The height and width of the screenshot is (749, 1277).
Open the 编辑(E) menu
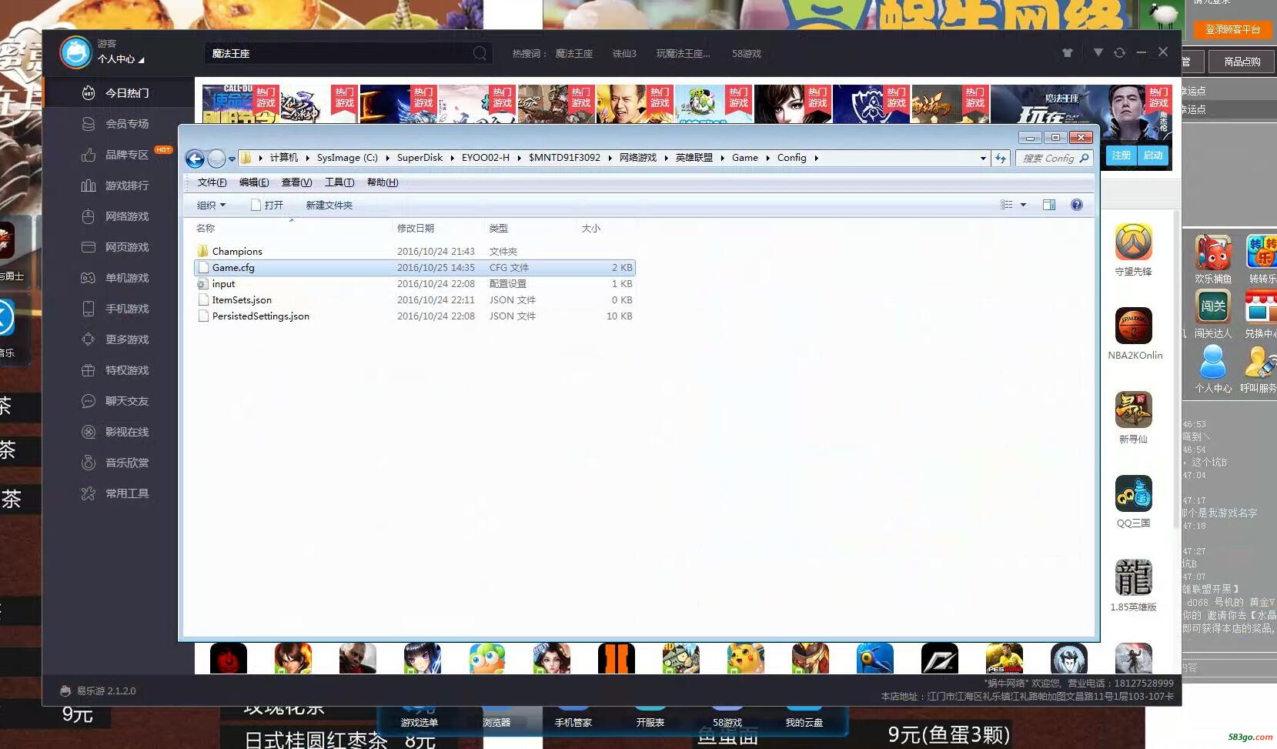pos(254,182)
